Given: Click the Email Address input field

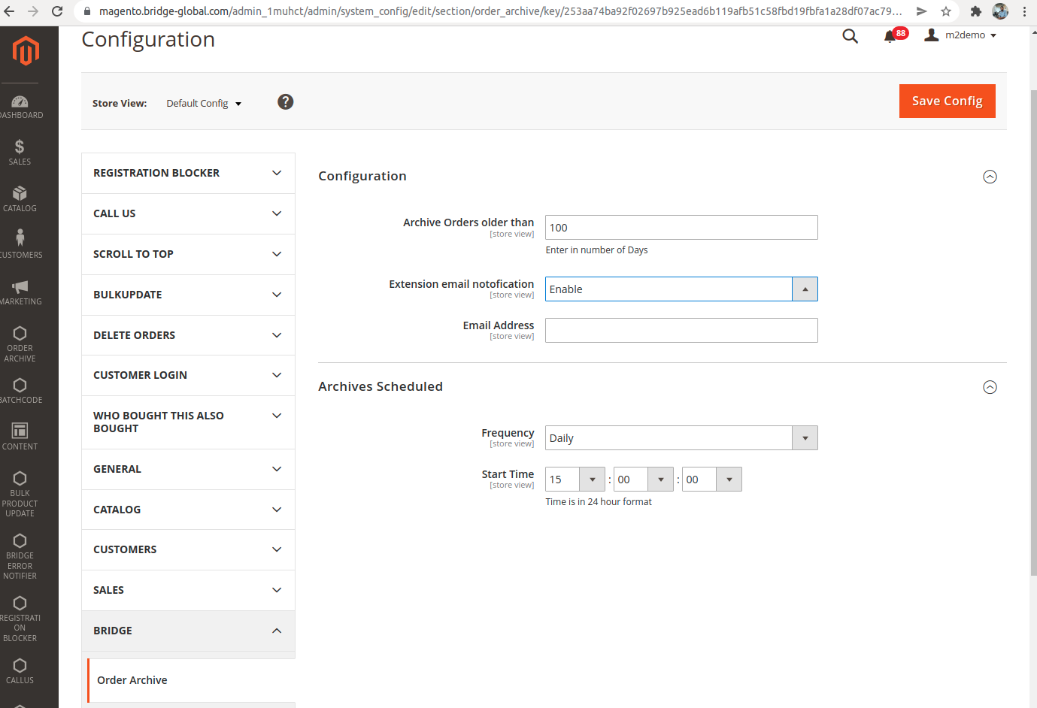Looking at the screenshot, I should [681, 331].
